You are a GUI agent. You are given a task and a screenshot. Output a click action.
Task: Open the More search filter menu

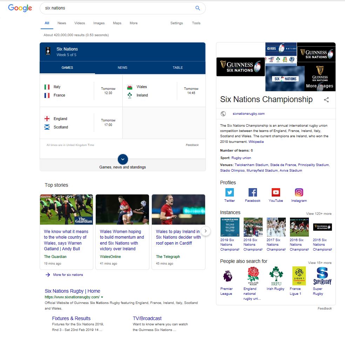[x=134, y=23]
